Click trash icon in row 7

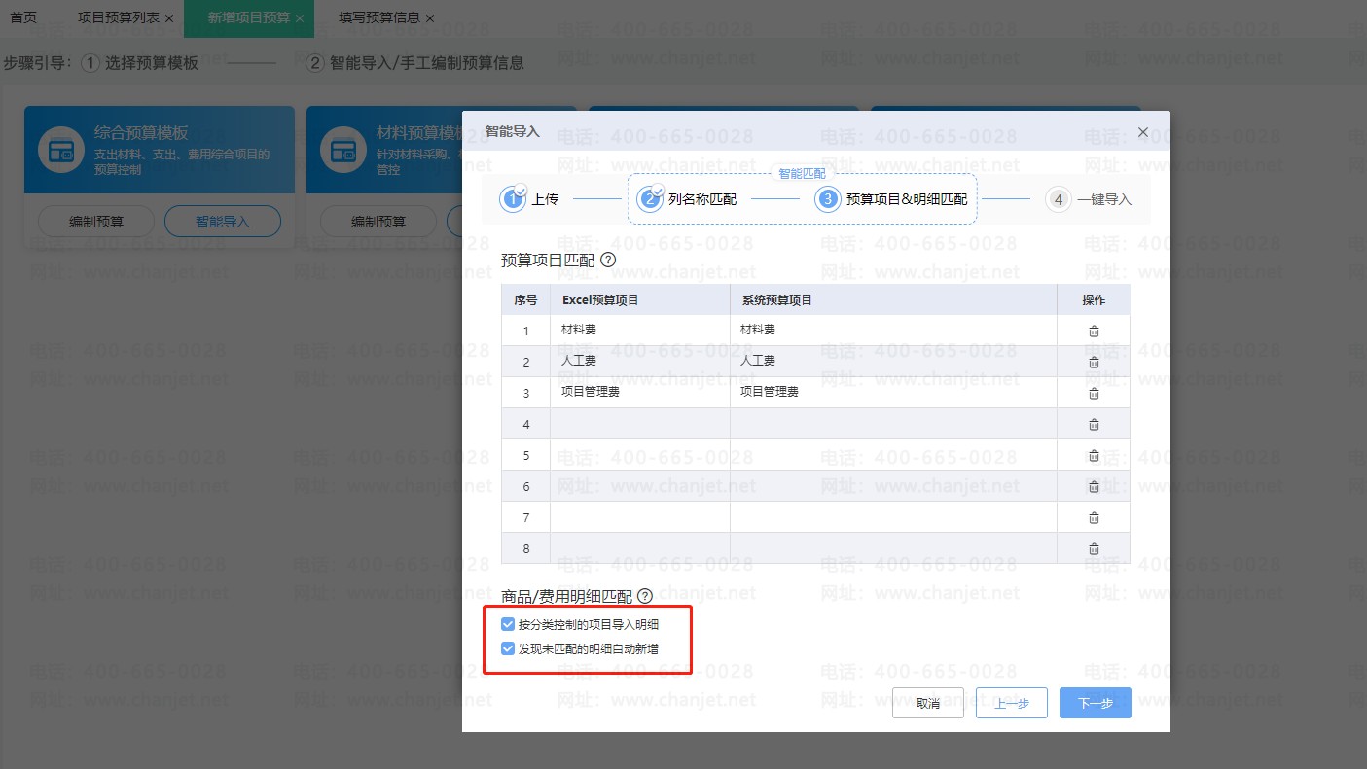pos(1094,518)
